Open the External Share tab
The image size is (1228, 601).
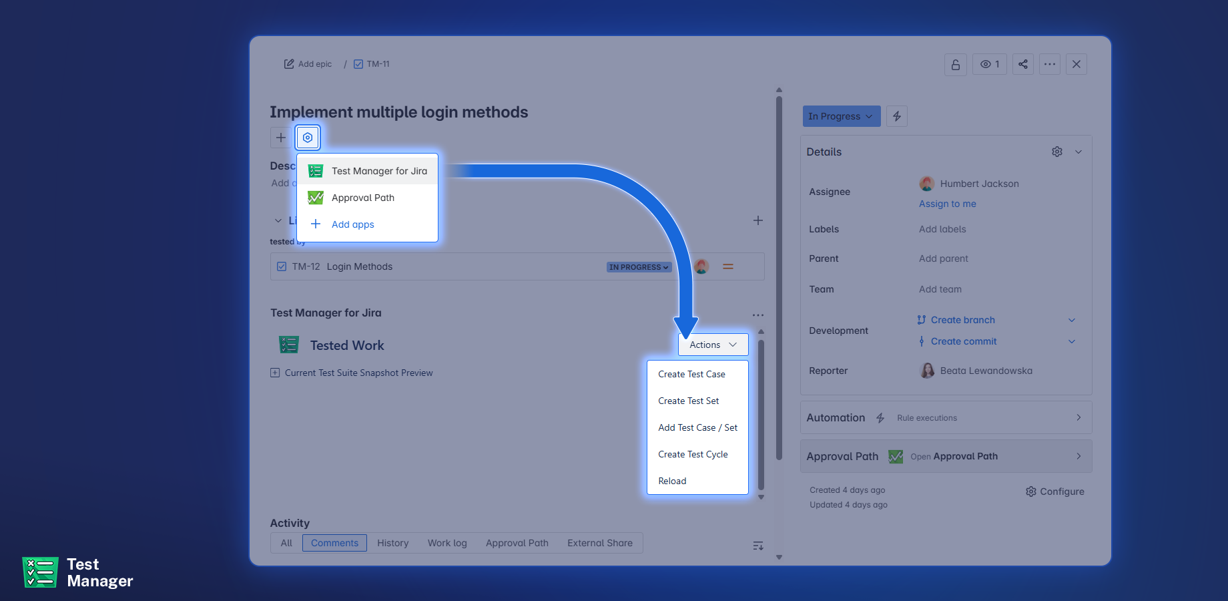[x=600, y=543]
